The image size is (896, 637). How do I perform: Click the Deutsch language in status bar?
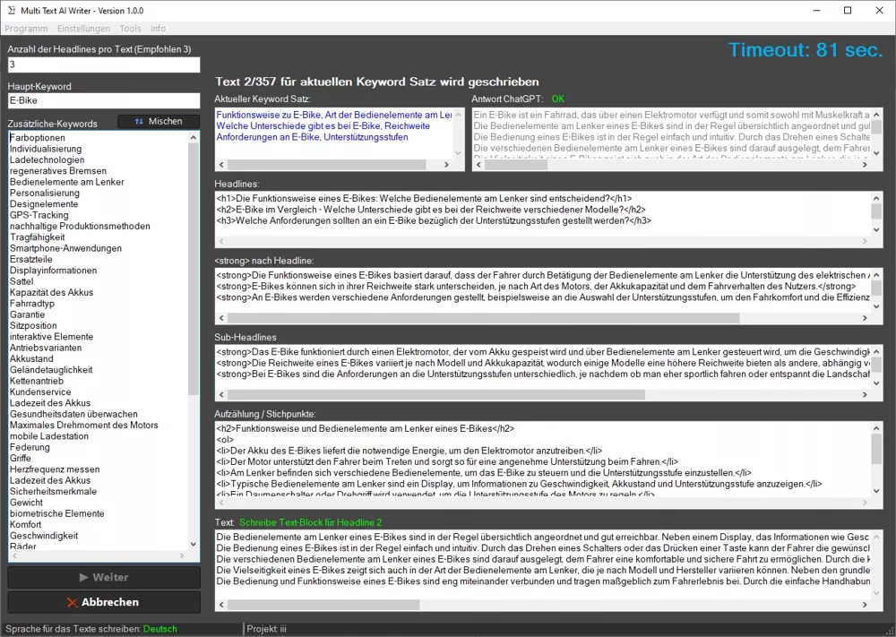(x=160, y=629)
